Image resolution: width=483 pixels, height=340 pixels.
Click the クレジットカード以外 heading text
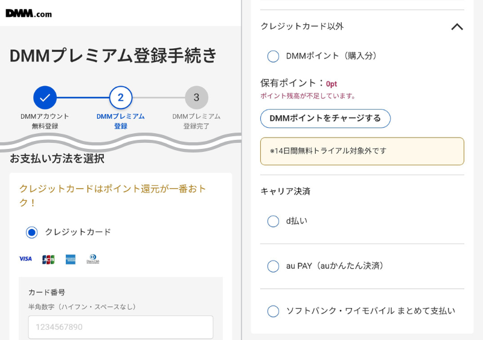(x=302, y=27)
